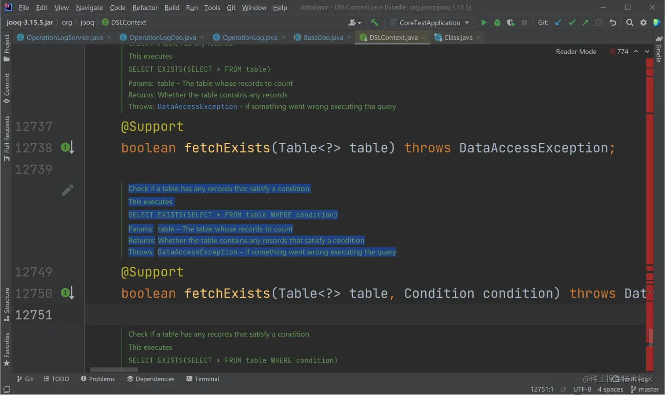Build the project with the hammer icon
The height and width of the screenshot is (395, 665).
(374, 22)
